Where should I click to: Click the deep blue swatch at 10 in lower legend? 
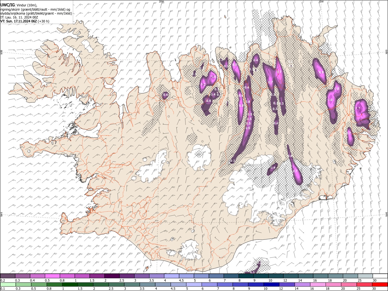pyautogui.click(x=271, y=284)
